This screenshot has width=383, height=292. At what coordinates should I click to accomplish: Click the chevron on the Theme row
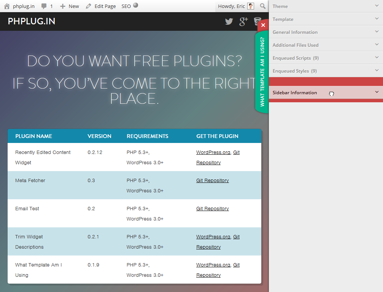[x=377, y=6]
